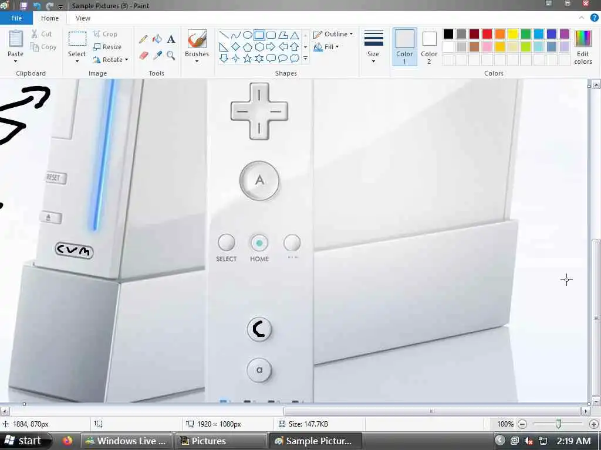601x450 pixels.
Task: Expand the Brushes dropdown arrow
Action: click(197, 61)
